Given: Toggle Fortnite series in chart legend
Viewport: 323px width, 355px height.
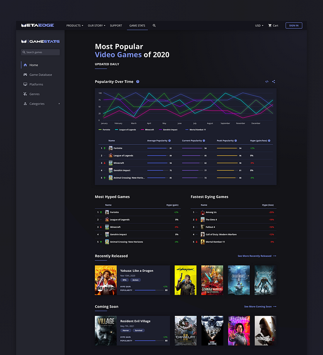Looking at the screenshot, I should (x=104, y=130).
